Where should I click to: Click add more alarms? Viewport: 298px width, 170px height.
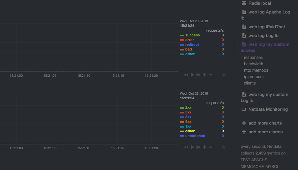(x=266, y=132)
